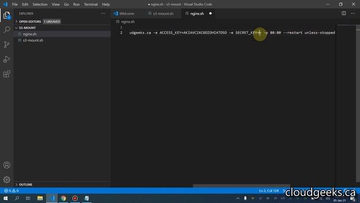Open the Help menu
Image resolution: width=360 pixels, height=203 pixels.
tap(106, 5)
